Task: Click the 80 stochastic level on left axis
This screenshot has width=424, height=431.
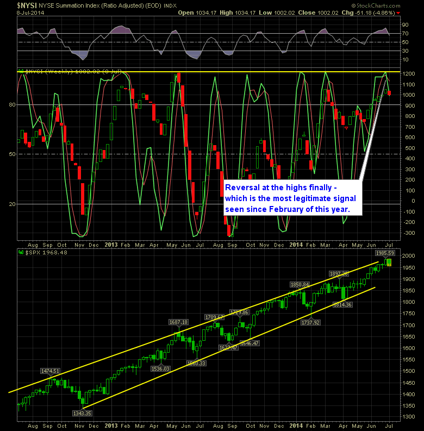Action: pos(13,105)
